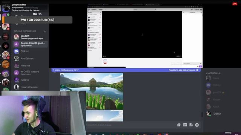Open the sticker picker in message bar
The height and width of the screenshot is (135, 241).
point(191,125)
